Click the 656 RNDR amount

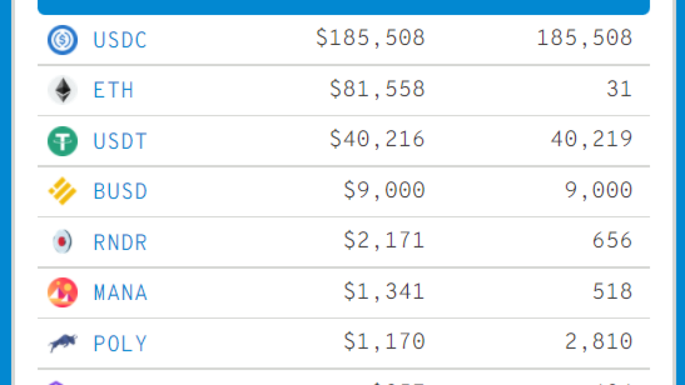[612, 240]
